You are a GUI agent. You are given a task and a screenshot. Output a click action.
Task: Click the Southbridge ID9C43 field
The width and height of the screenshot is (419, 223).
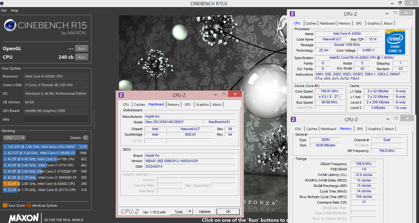(x=190, y=134)
